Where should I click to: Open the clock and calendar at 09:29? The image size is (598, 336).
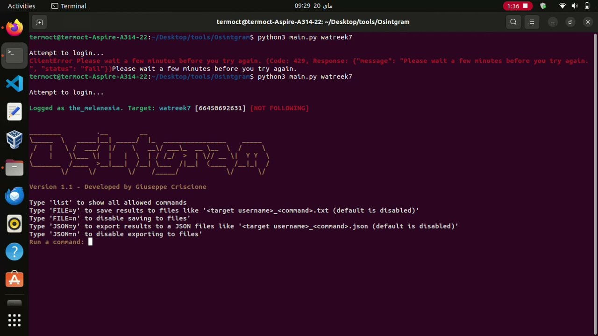coord(313,6)
